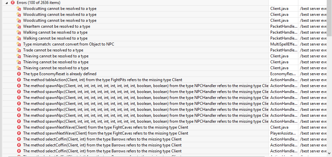Image resolution: width=332 pixels, height=157 pixels.
Task: Click the EconomyRes... resource cell
Action: (283, 74)
